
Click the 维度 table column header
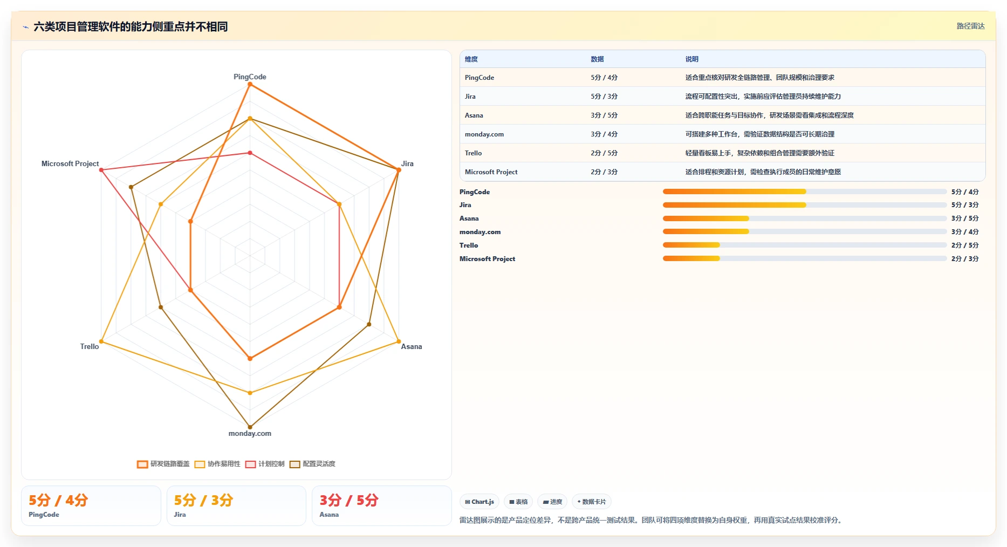471,59
